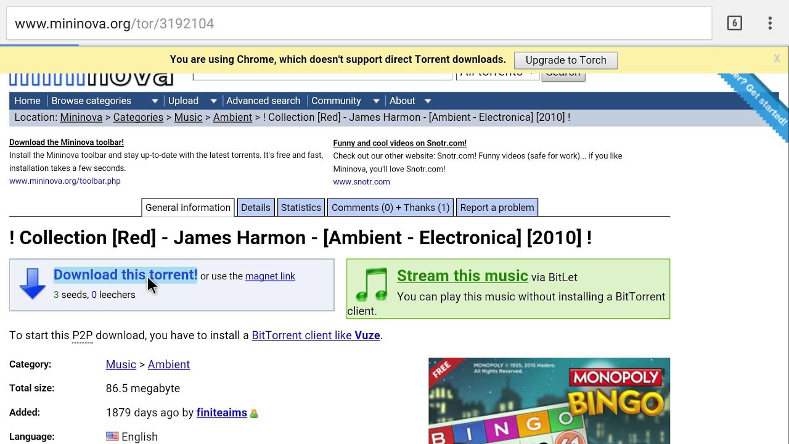Image resolution: width=789 pixels, height=444 pixels.
Task: Switch to the Statistics tab
Action: [301, 207]
